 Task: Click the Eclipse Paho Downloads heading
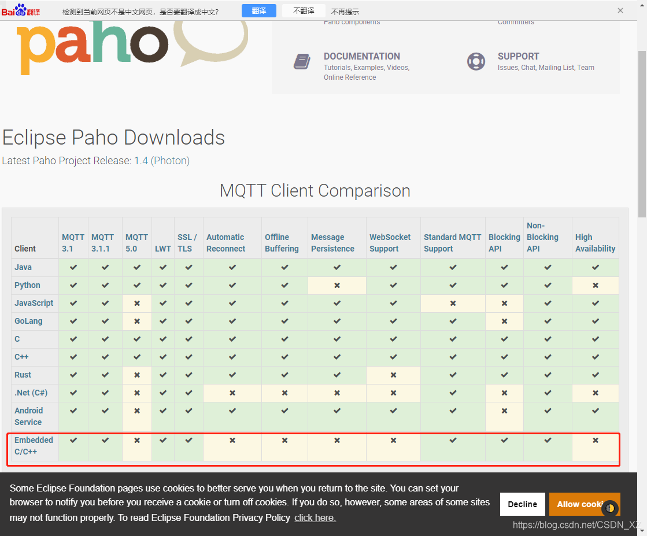113,138
